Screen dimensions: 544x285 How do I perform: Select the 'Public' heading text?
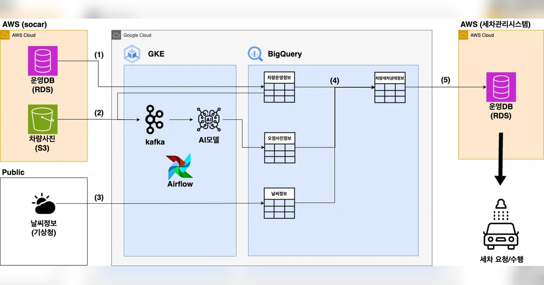[14, 172]
